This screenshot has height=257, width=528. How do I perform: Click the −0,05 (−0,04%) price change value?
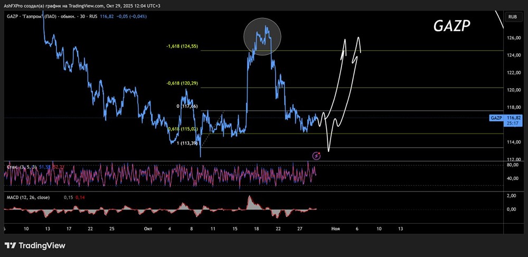131,16
